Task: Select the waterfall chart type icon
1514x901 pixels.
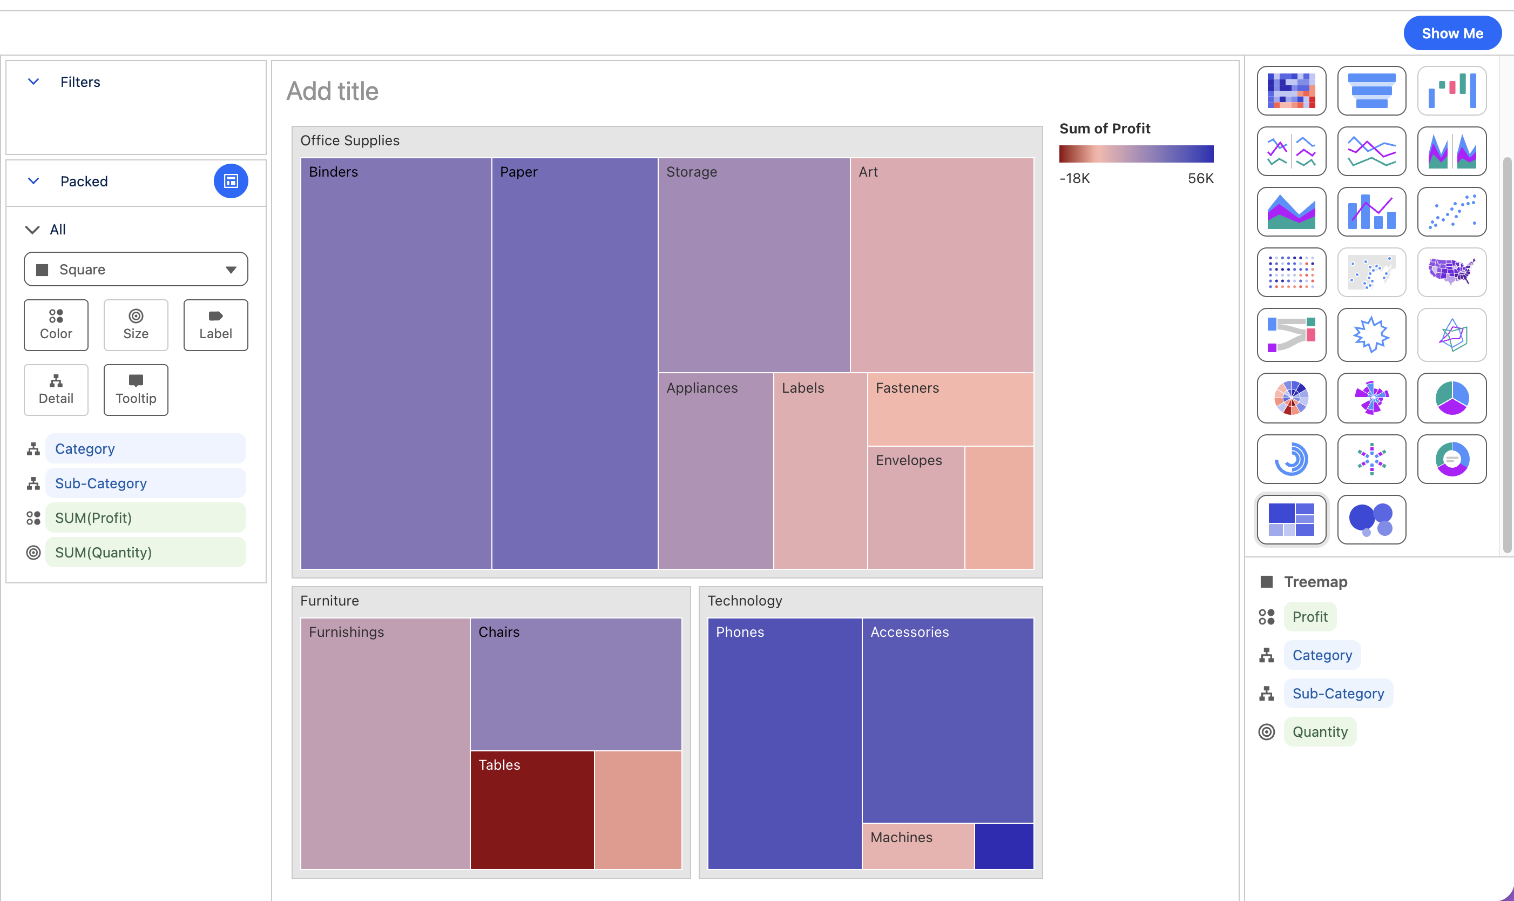Action: click(1451, 91)
